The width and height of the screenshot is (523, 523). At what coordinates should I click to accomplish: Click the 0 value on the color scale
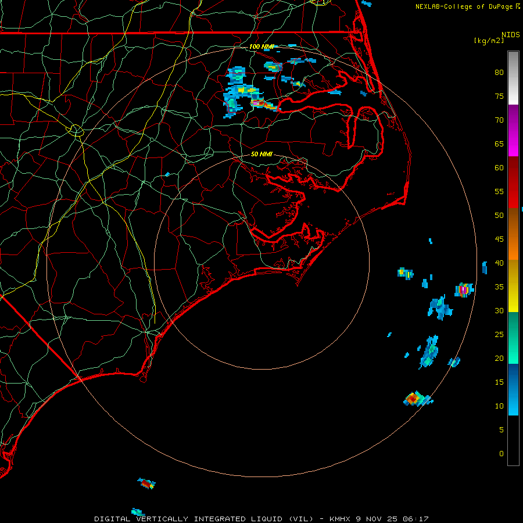click(x=501, y=454)
